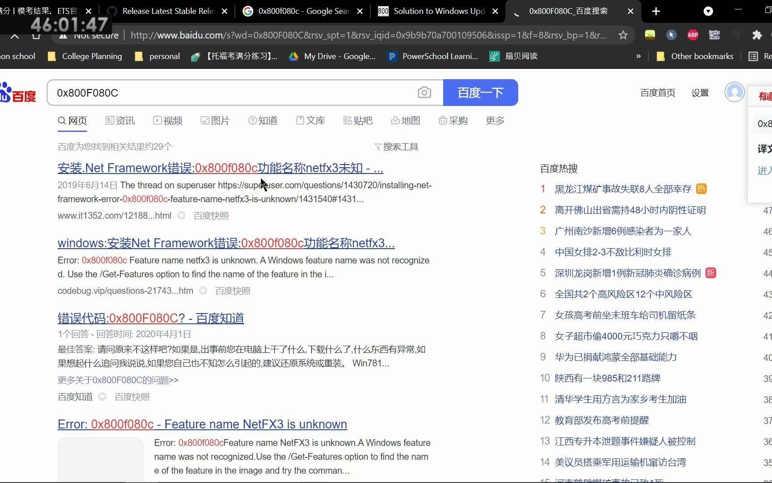Open the College Planning bookmark folder
The width and height of the screenshot is (772, 483).
[85, 56]
